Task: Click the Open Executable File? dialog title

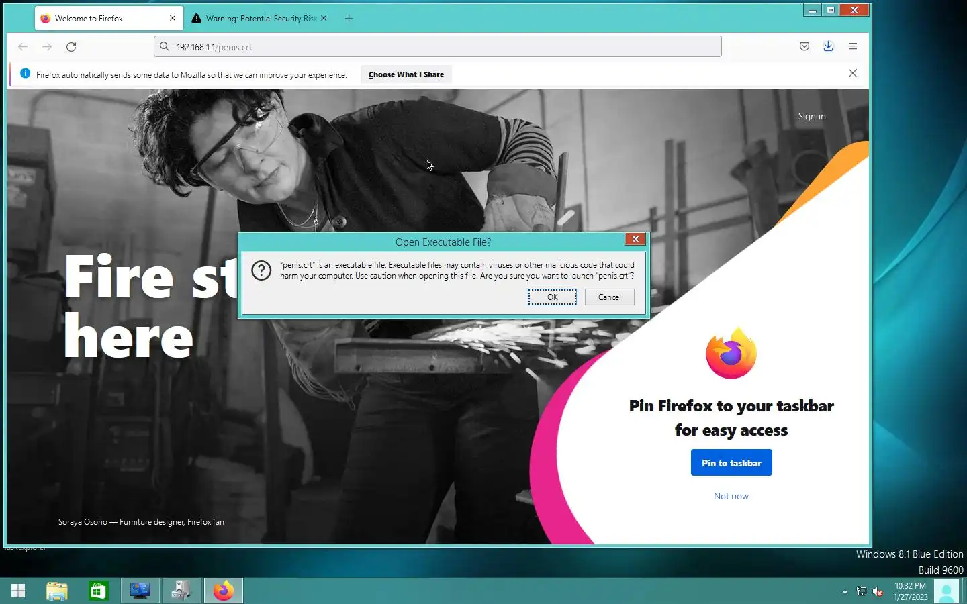Action: tap(443, 242)
